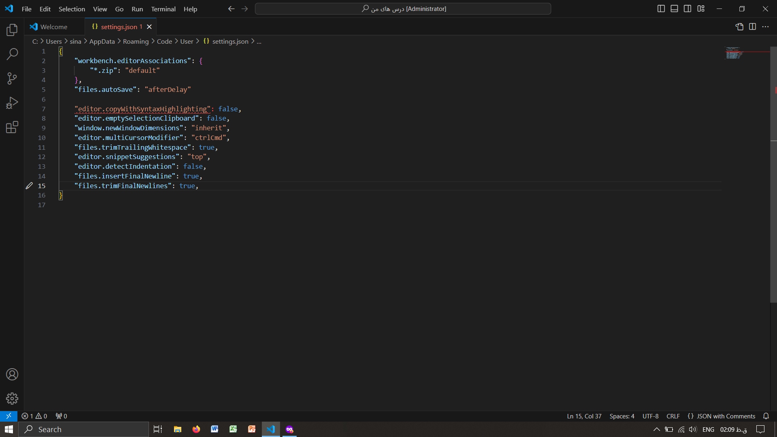777x437 pixels.
Task: Show problems via errors and warnings status
Action: click(34, 416)
